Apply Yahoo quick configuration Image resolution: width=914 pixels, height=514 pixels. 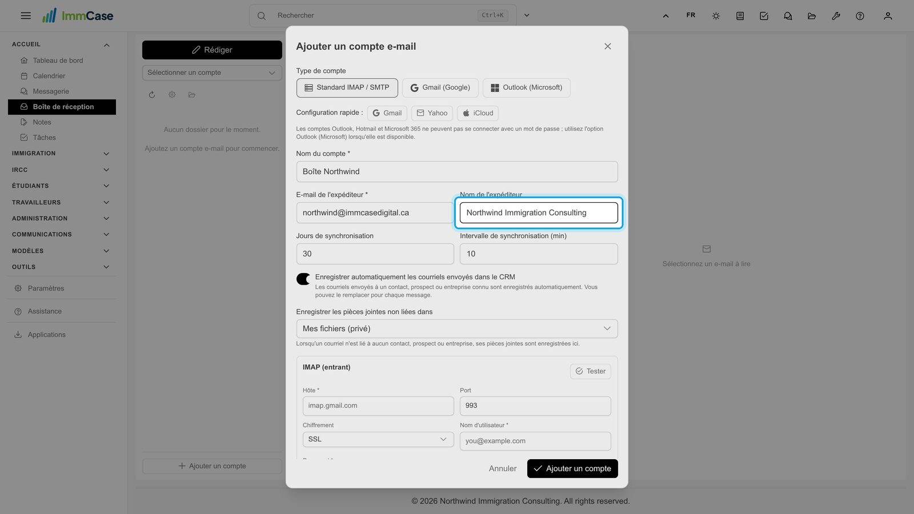[x=432, y=113]
